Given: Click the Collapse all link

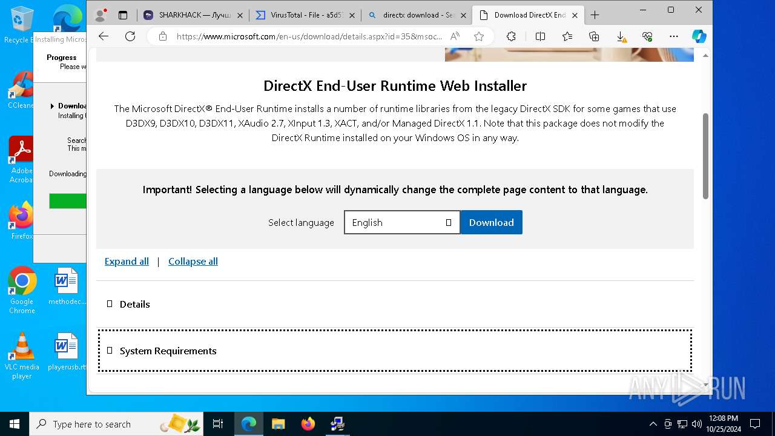Looking at the screenshot, I should coord(193,262).
